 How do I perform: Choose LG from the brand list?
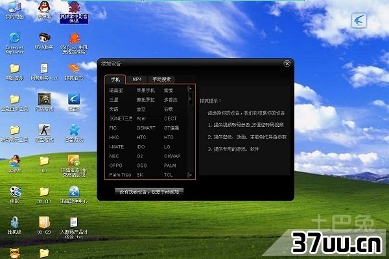click(x=167, y=147)
